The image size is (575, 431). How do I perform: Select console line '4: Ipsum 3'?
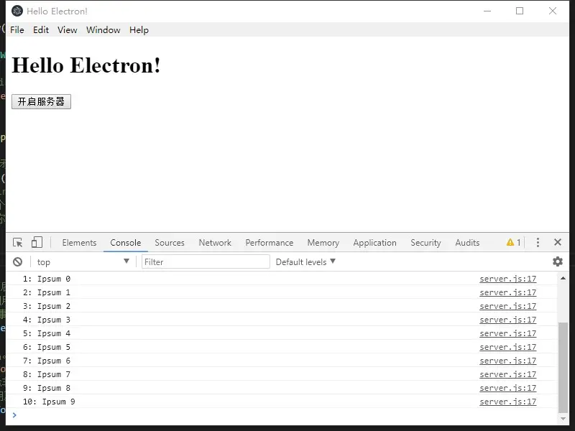(47, 320)
